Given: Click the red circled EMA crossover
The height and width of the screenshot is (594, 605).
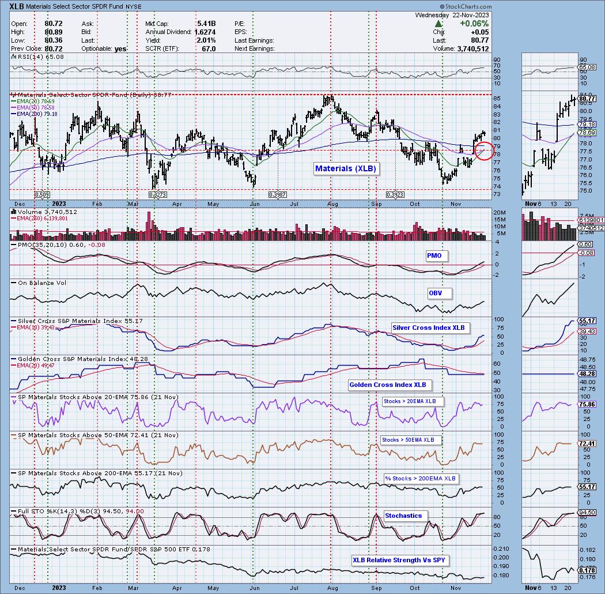Looking at the screenshot, I should click(x=484, y=151).
